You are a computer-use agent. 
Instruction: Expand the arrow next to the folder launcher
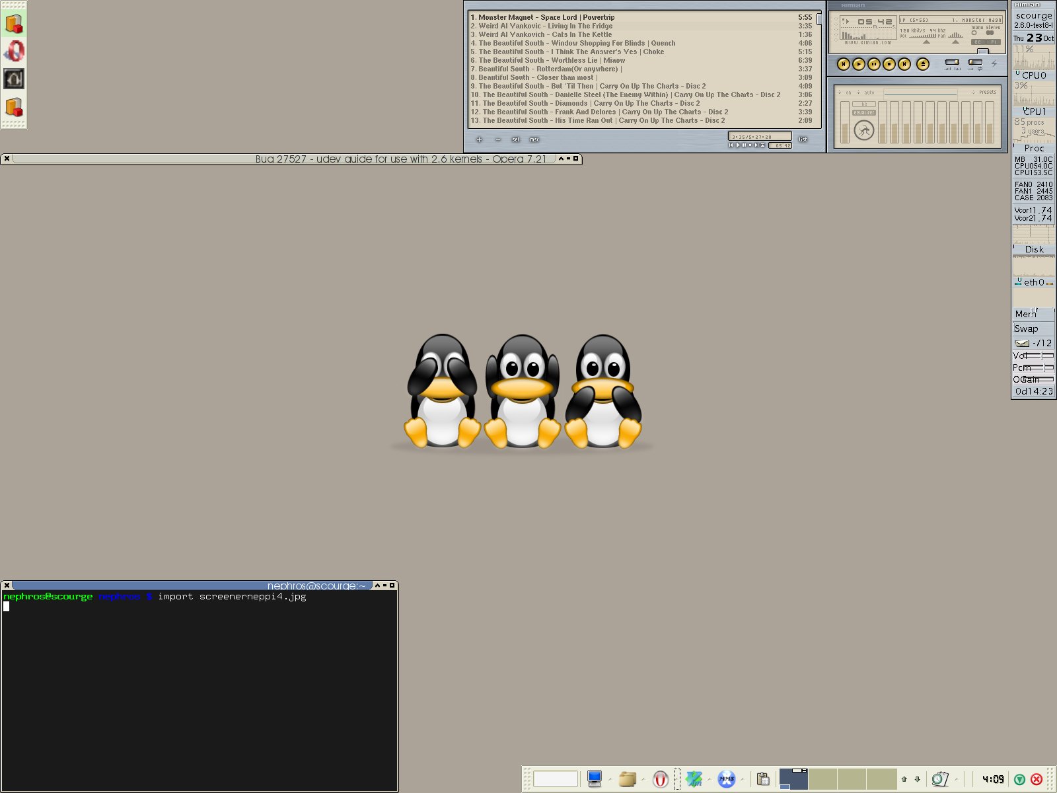click(643, 779)
